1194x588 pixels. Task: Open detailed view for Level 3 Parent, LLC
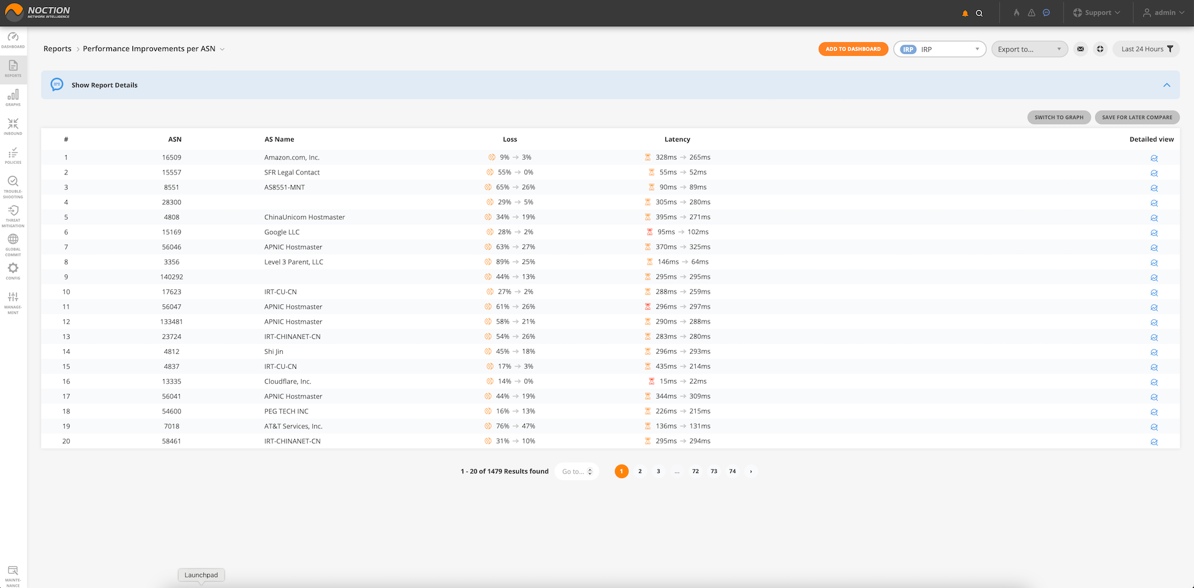click(1154, 263)
